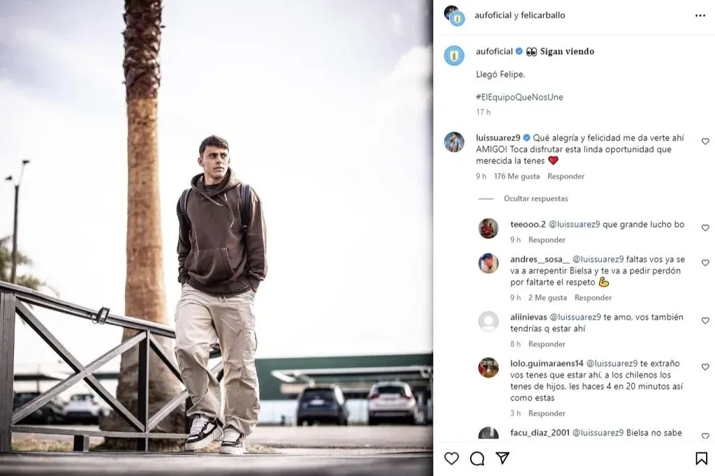Viewport: 715px width, 476px height.
Task: Like teeooo.2's reply
Action: coord(705,228)
